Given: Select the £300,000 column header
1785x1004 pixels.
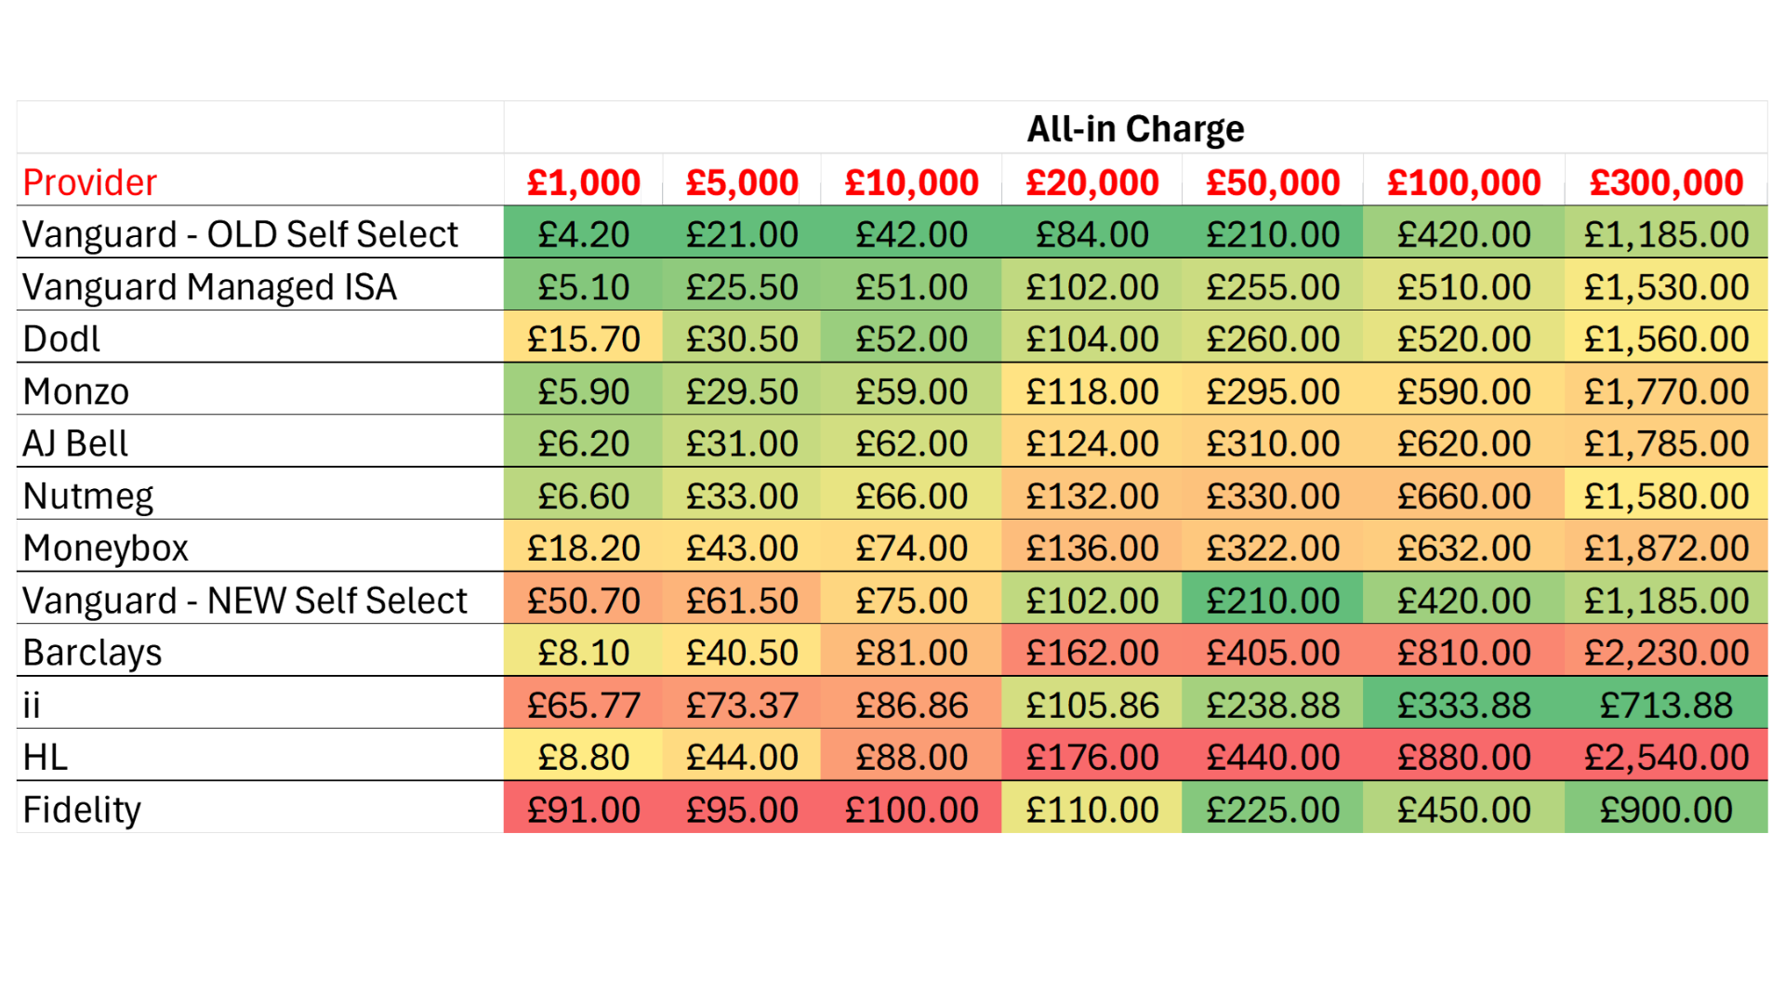Looking at the screenshot, I should coord(1666,181).
